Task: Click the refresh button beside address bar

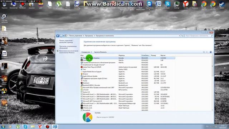Action: pos(182,36)
